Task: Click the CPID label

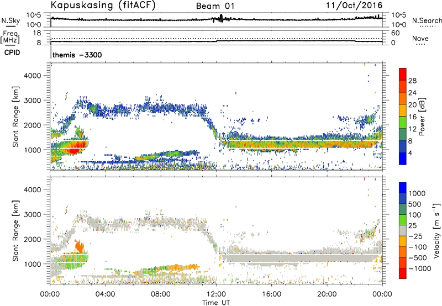Action: coord(12,52)
